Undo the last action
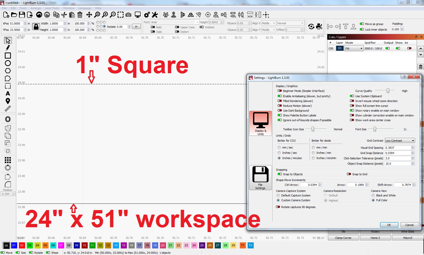 pos(39,15)
